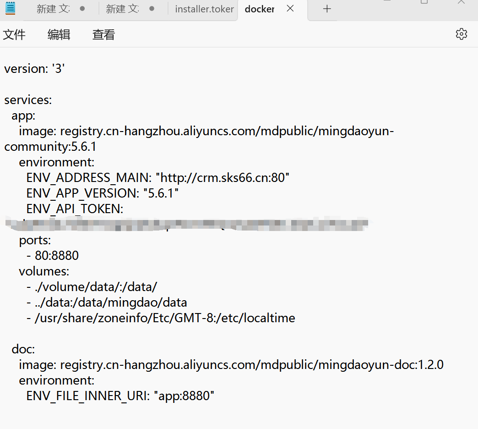478x429 pixels.
Task: Click the ./volume/data/:/data/ entry
Action: (92, 287)
